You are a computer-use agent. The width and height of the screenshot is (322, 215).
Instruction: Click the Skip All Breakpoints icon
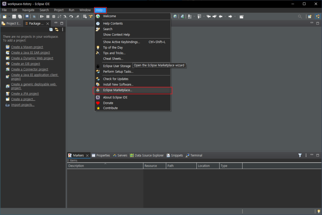tap(34, 16)
